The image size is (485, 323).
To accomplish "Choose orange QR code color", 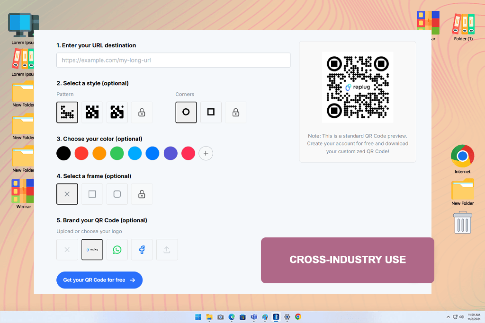I will click(99, 153).
